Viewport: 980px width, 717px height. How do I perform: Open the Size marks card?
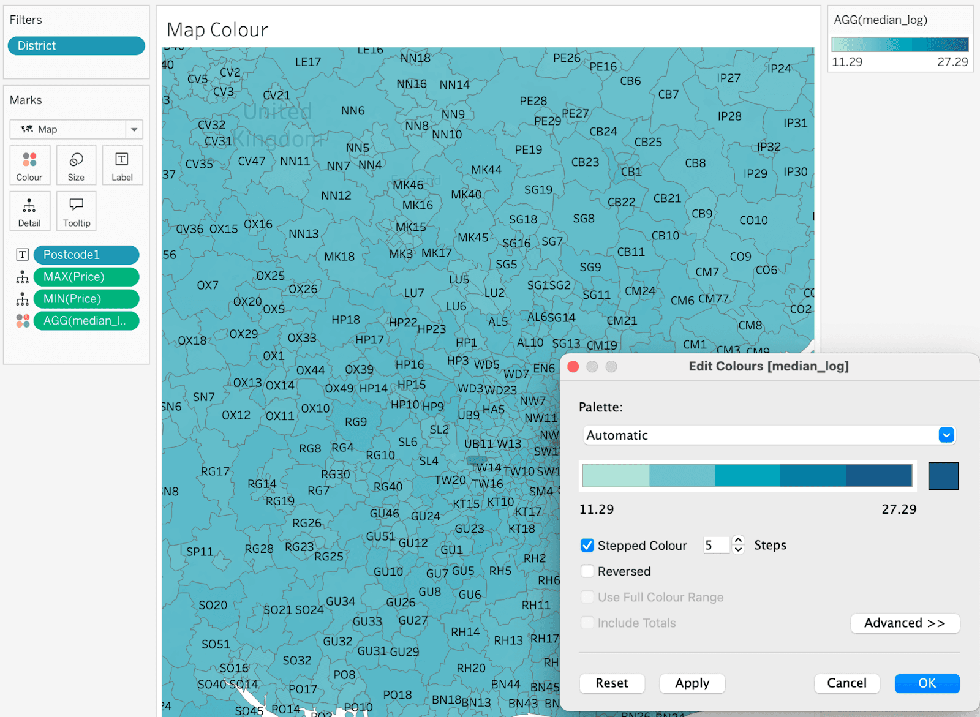(76, 165)
